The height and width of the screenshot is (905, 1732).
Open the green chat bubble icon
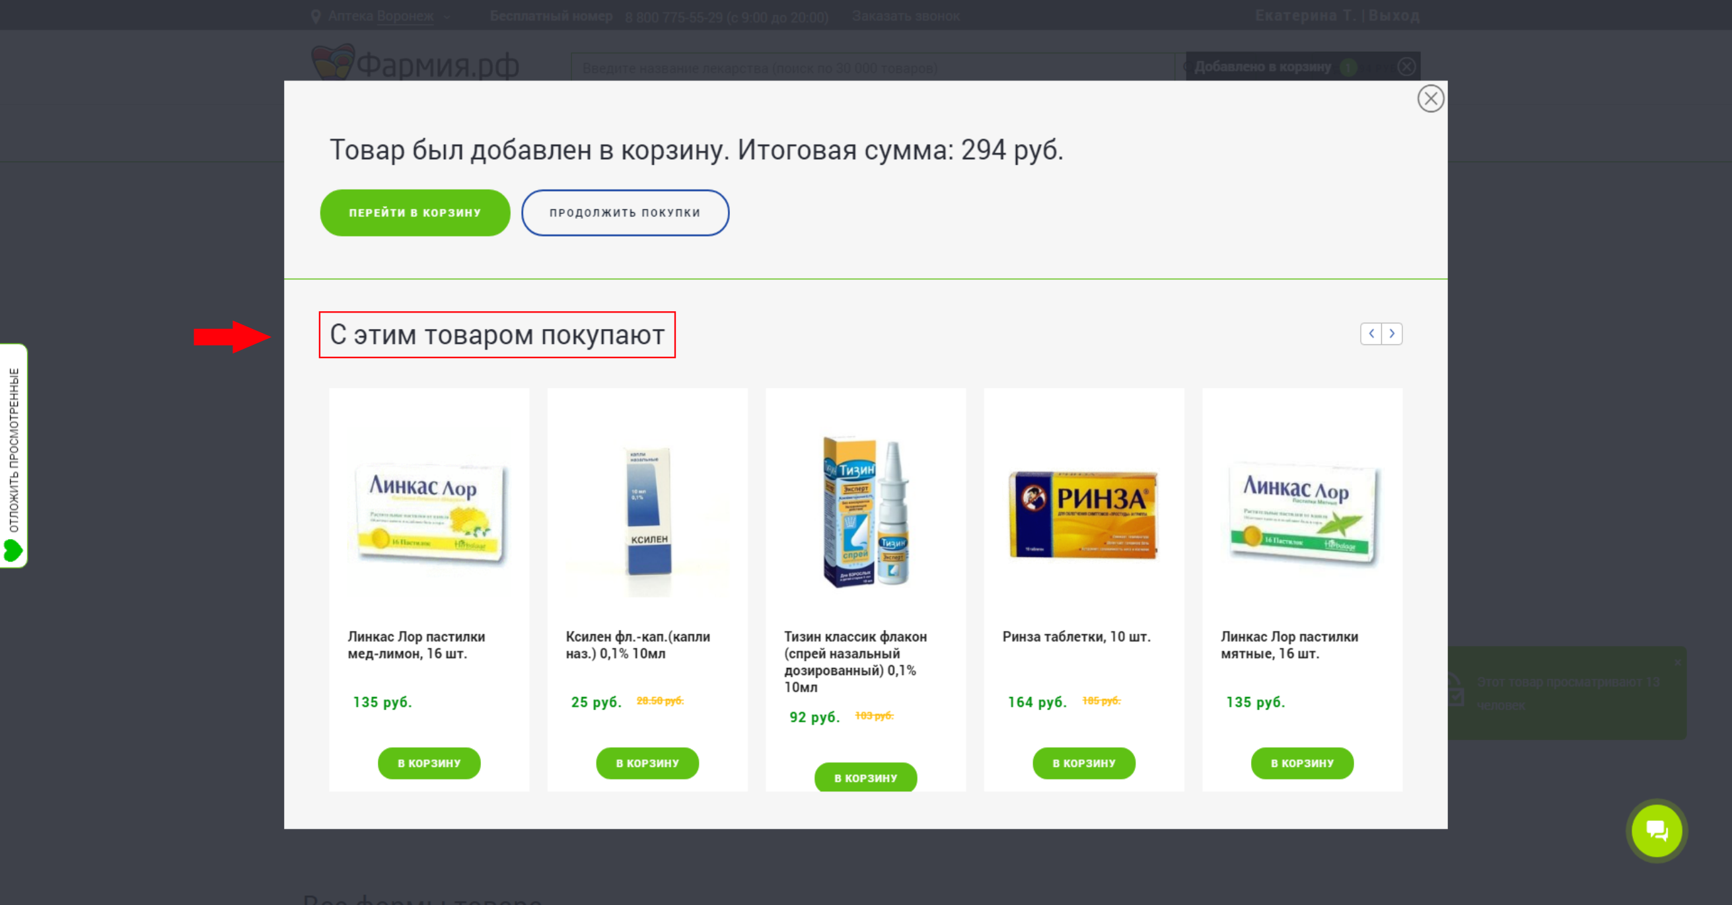click(x=1656, y=830)
